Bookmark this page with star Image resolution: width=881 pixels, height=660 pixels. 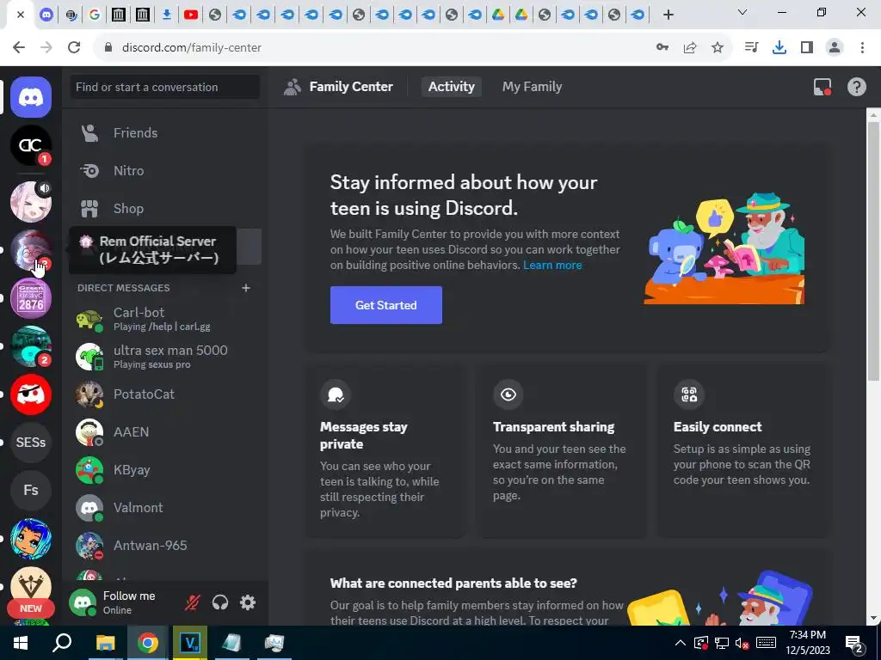[x=718, y=47]
